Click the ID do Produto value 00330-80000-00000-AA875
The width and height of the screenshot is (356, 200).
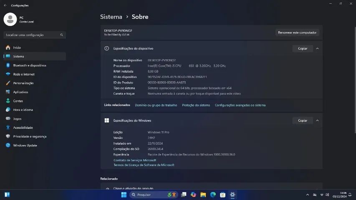[167, 82]
